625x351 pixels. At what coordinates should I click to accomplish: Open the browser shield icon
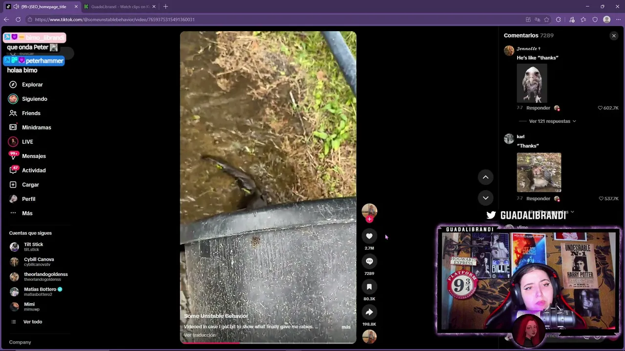(x=595, y=19)
